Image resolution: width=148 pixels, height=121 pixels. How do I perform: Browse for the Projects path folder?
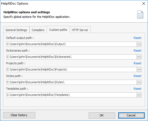pos(139,69)
